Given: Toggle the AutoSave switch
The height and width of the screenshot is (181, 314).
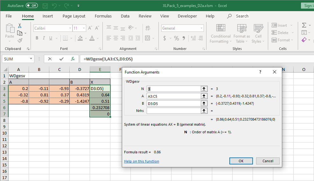Looking at the screenshot, I should click(x=31, y=6).
